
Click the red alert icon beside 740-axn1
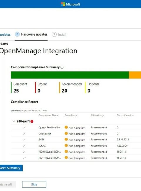click(x=32, y=121)
